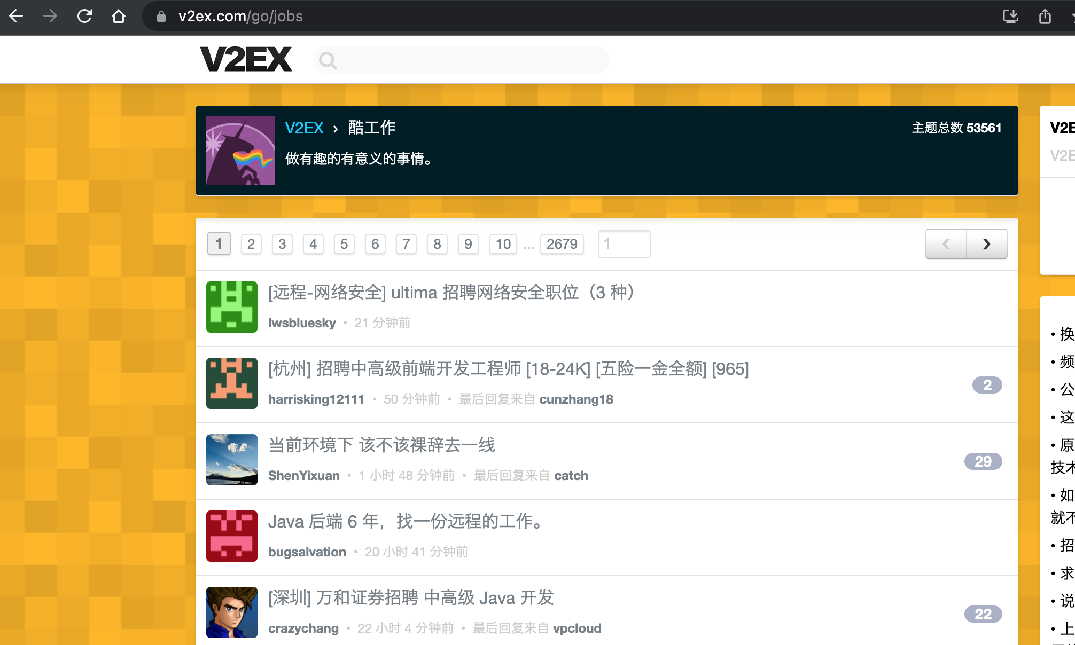Open lwsbluesky's green pixel avatar
The width and height of the screenshot is (1075, 645).
(x=232, y=307)
